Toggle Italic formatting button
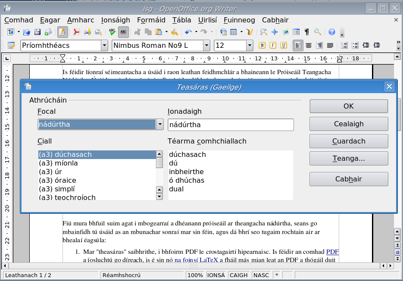 click(273, 46)
